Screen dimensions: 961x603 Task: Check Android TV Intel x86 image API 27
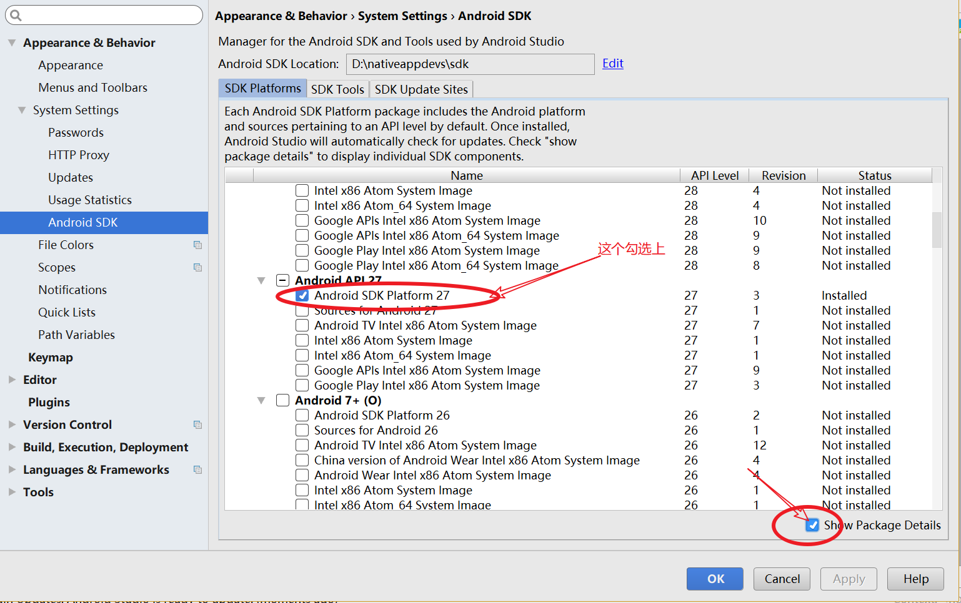(302, 325)
